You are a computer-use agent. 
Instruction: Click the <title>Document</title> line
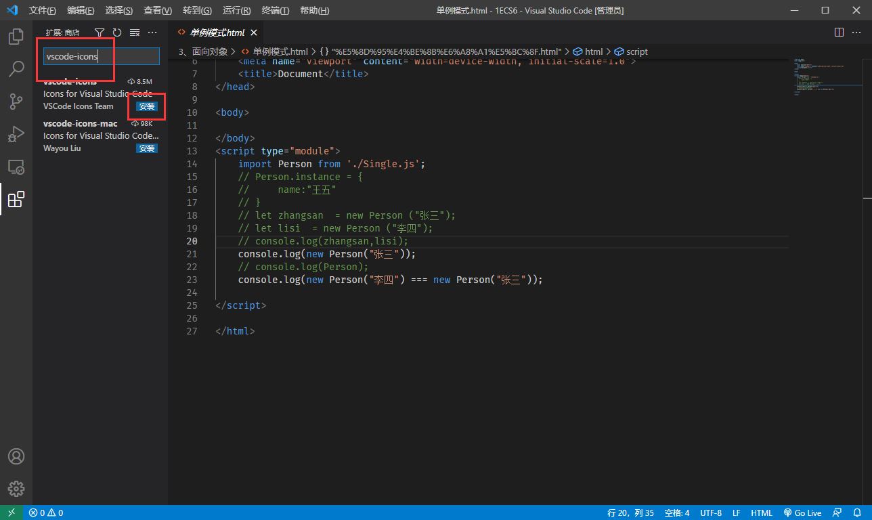tap(303, 74)
